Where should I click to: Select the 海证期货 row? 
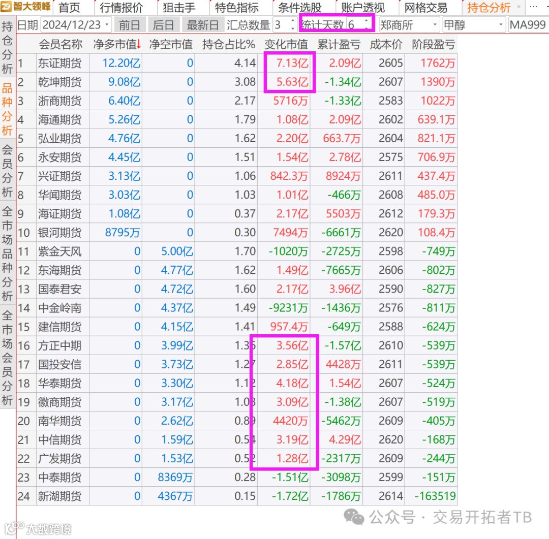pos(237,214)
